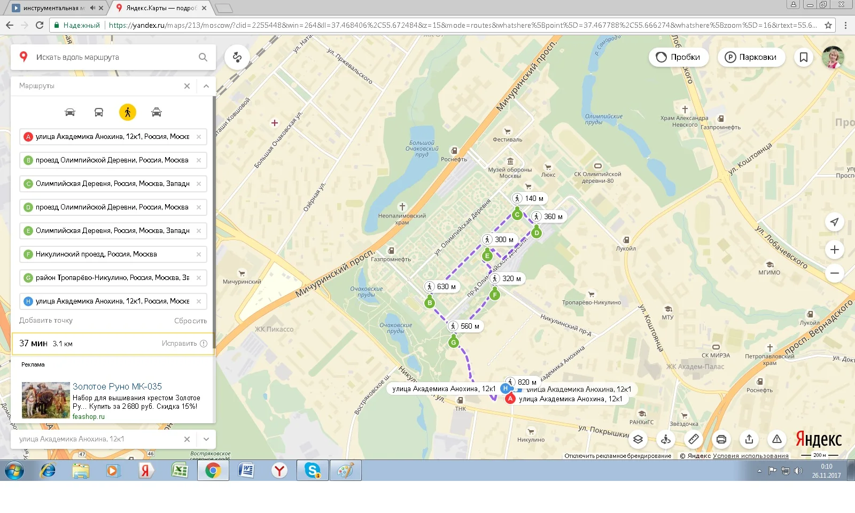Click the search magnifier icon
Screen dimensions: 855x513
[x=203, y=57]
